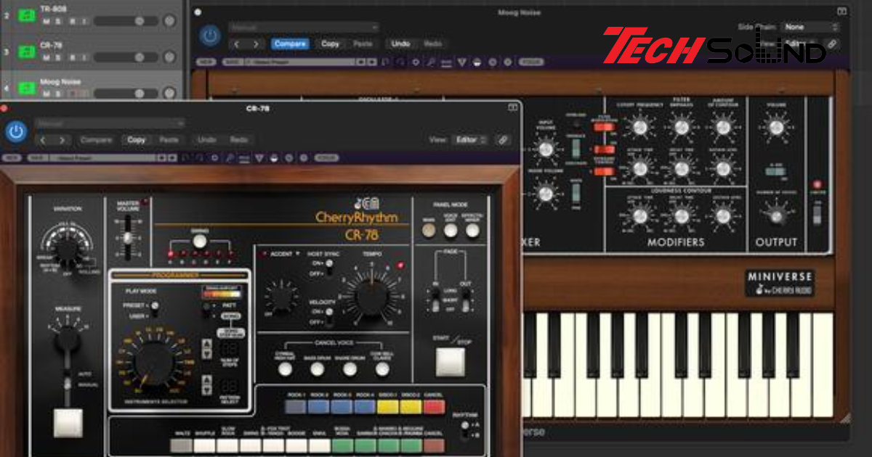Mute the Moog Noise track
The width and height of the screenshot is (872, 457).
click(x=47, y=94)
